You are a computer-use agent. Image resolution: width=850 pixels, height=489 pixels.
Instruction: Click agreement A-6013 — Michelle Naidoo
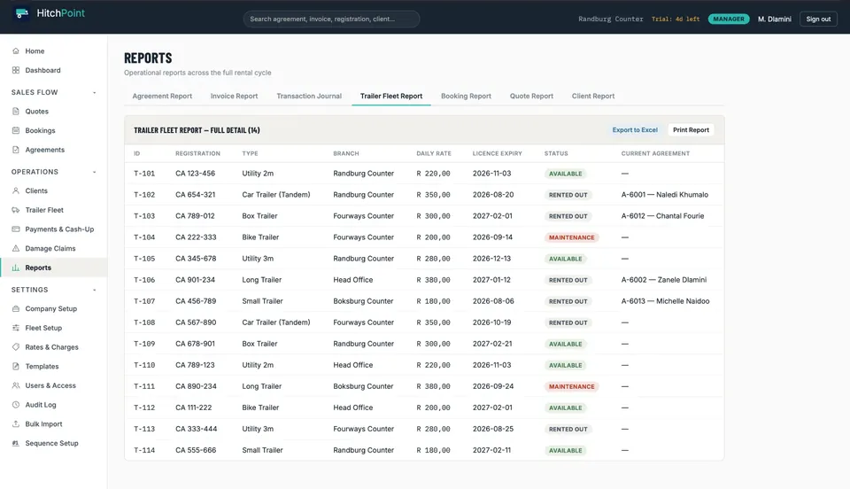[x=665, y=301]
